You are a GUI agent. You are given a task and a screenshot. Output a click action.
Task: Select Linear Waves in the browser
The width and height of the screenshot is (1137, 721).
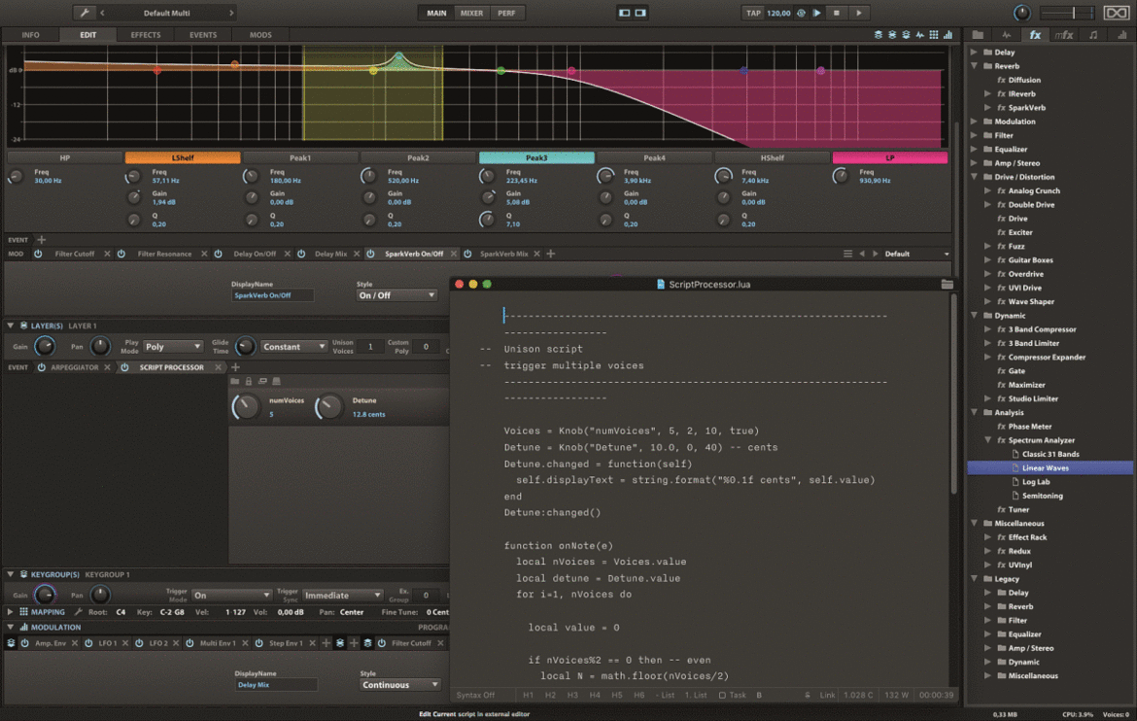1050,467
